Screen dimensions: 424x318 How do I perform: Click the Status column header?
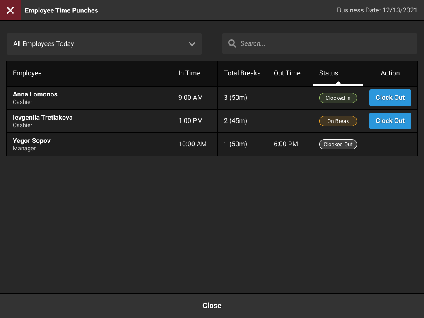tap(329, 73)
